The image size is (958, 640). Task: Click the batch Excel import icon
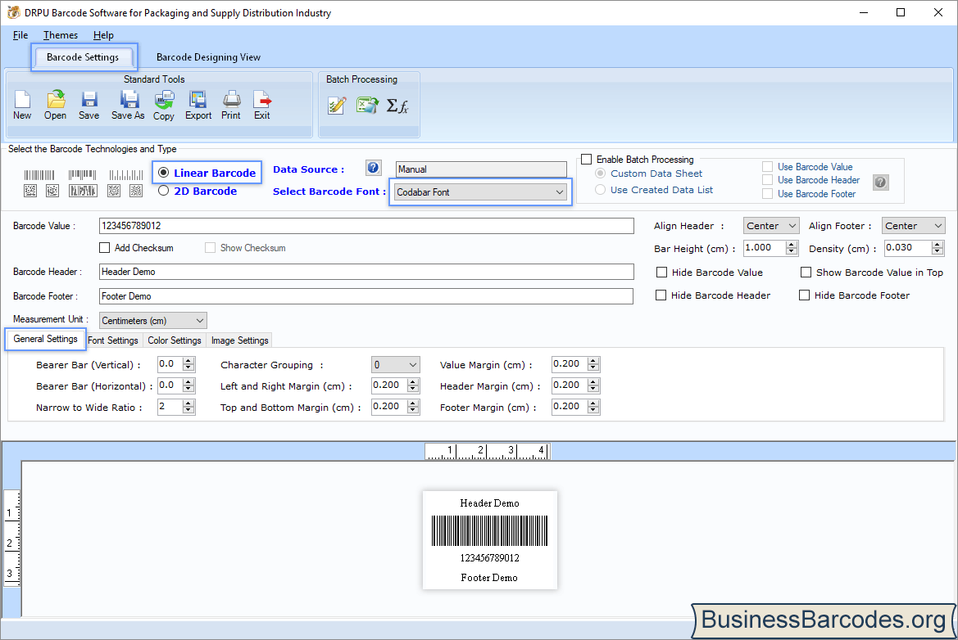(x=367, y=106)
